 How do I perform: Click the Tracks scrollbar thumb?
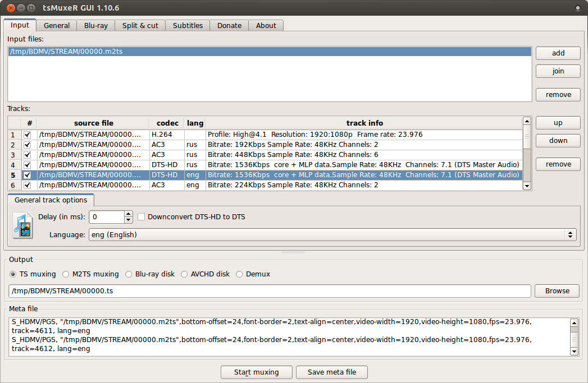click(527, 137)
